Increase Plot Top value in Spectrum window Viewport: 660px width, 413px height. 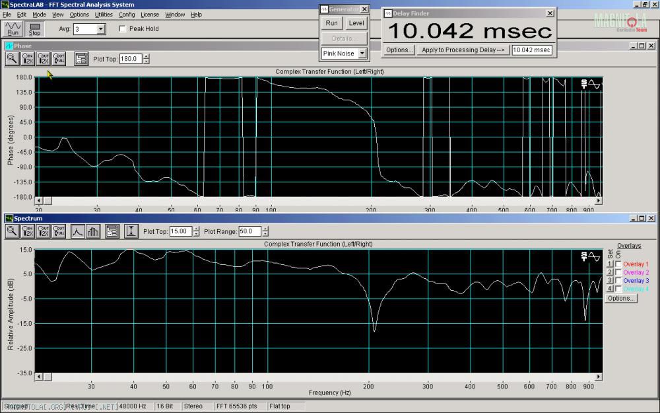click(196, 229)
